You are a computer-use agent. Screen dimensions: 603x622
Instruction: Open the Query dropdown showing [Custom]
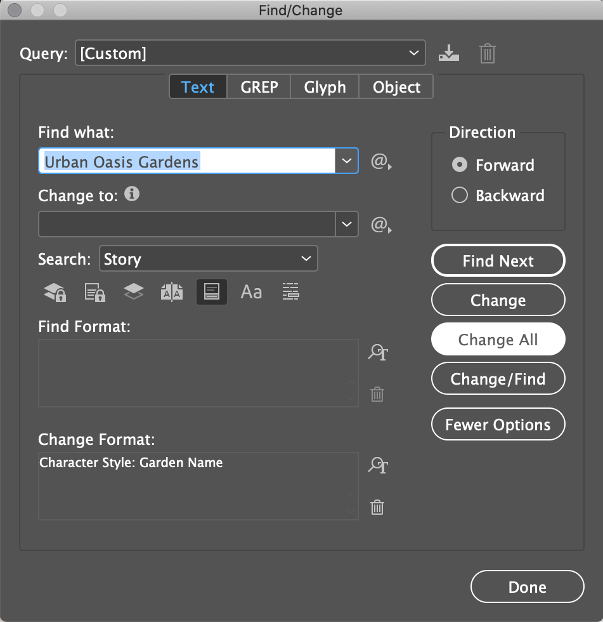(250, 53)
